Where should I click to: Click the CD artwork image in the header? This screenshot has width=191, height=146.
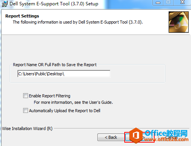click(178, 22)
